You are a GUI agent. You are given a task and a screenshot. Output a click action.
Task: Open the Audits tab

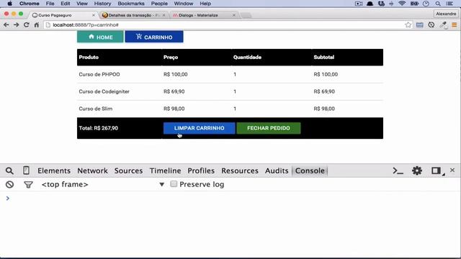tap(277, 171)
